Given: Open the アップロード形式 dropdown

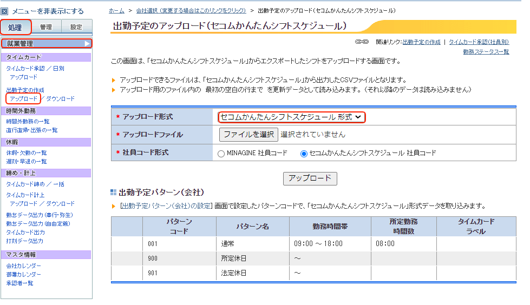Looking at the screenshot, I should [x=291, y=117].
